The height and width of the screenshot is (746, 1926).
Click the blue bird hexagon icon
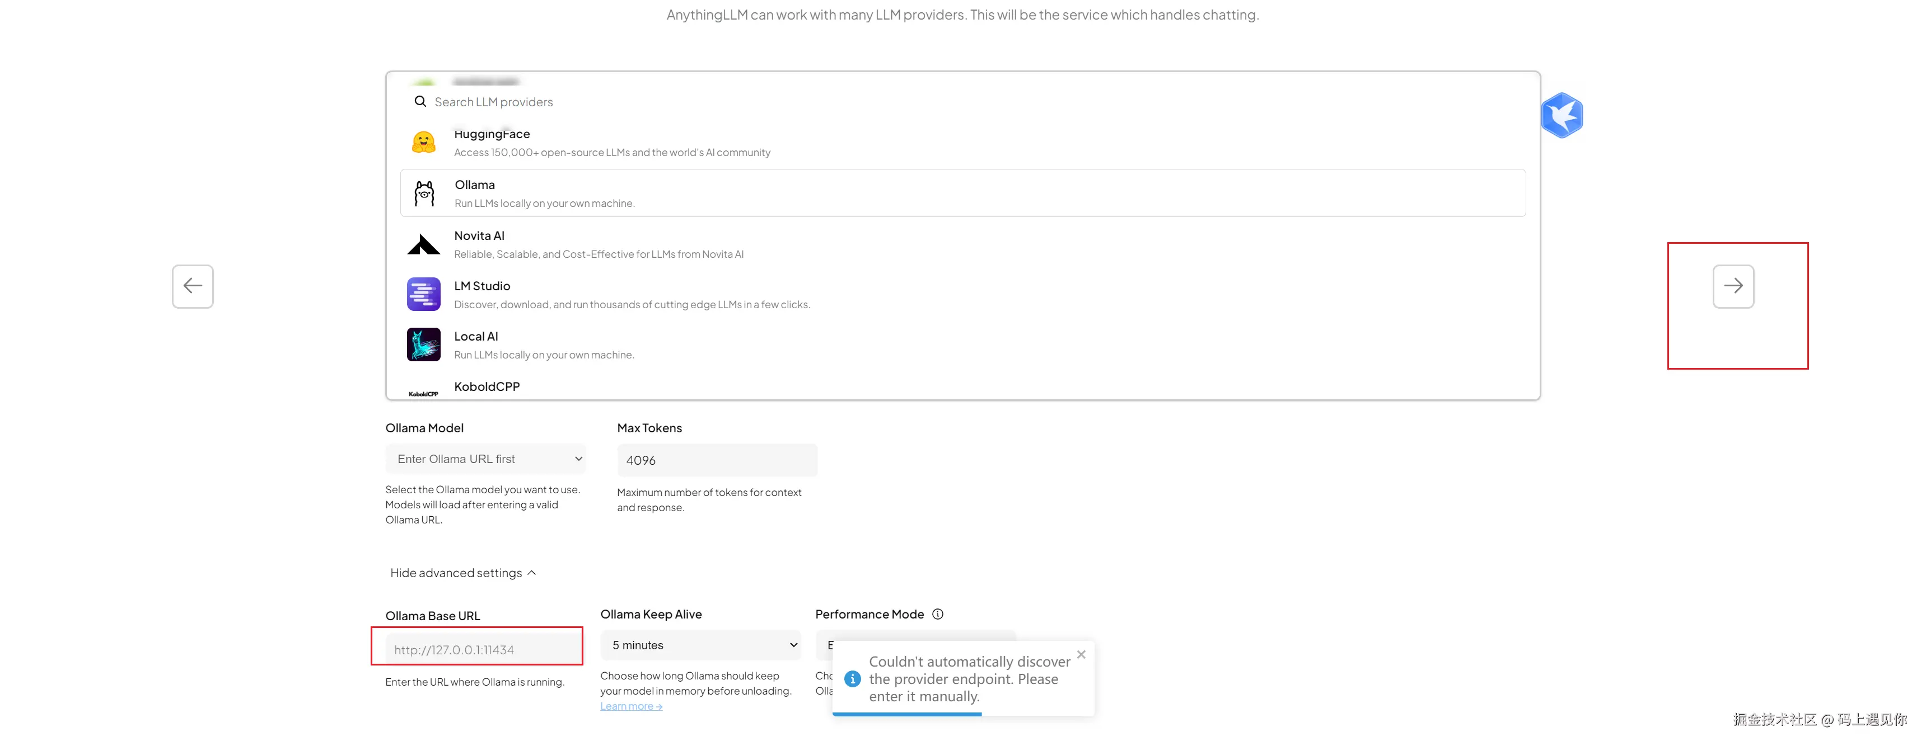[1561, 116]
